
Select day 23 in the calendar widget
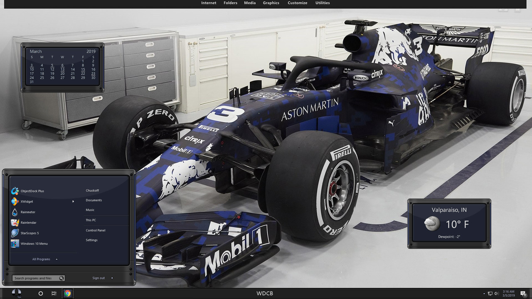pos(93,74)
